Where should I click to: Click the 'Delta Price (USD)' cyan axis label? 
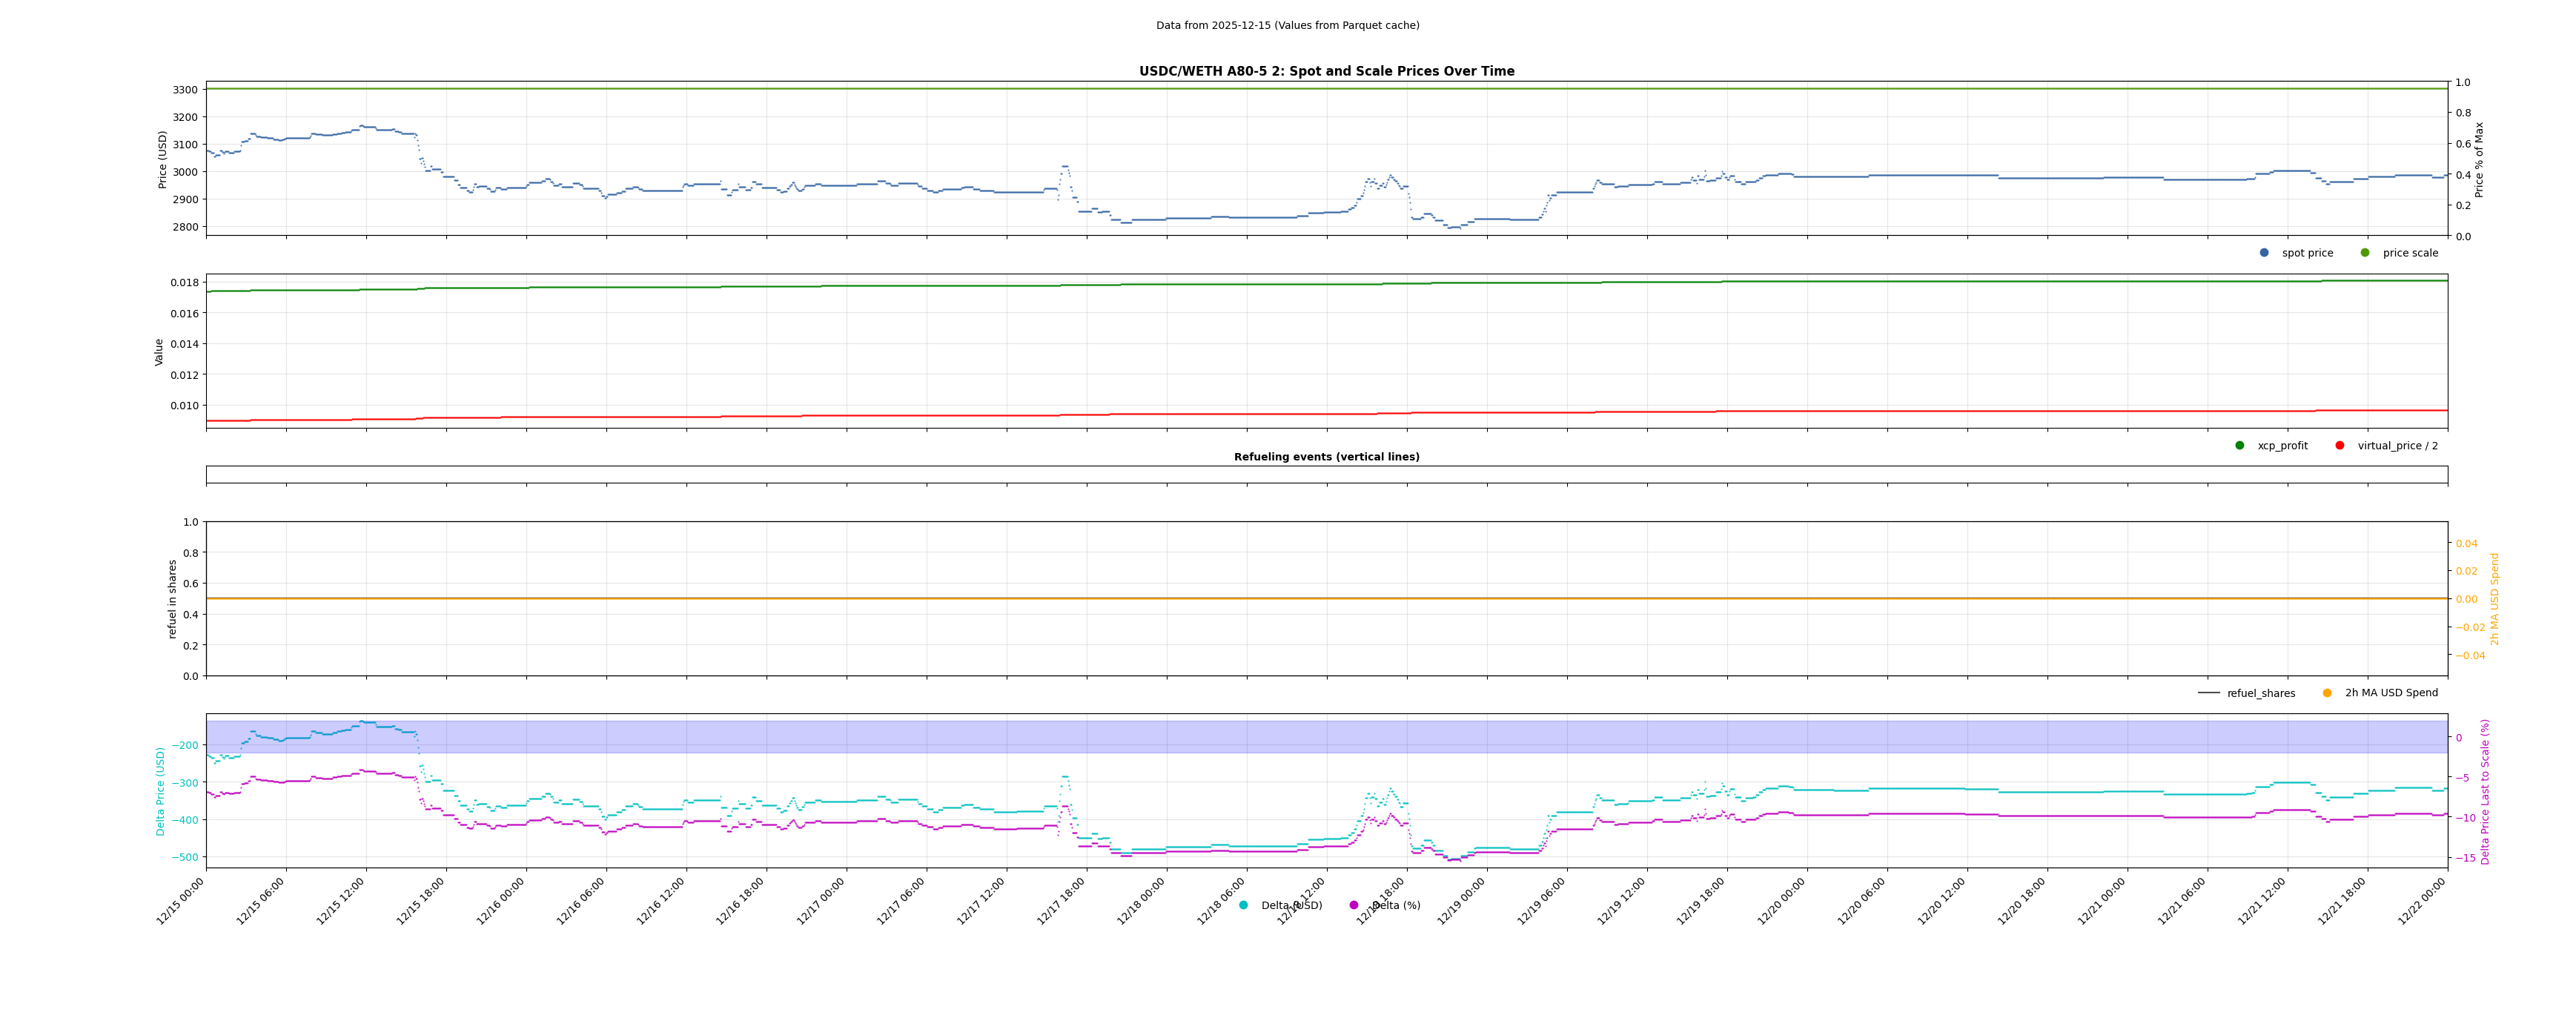click(x=160, y=791)
